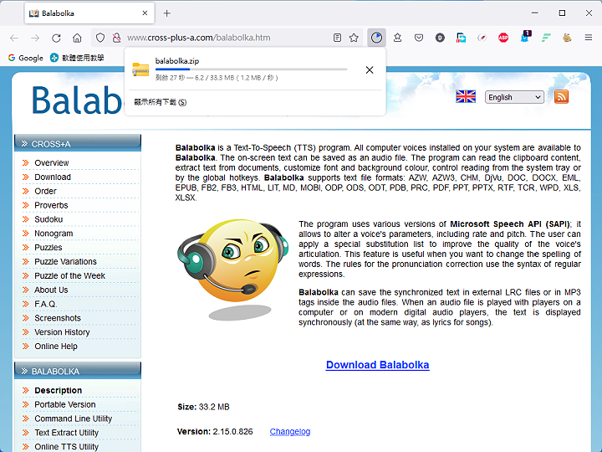
Task: Open the Portable Version link
Action: click(x=65, y=405)
